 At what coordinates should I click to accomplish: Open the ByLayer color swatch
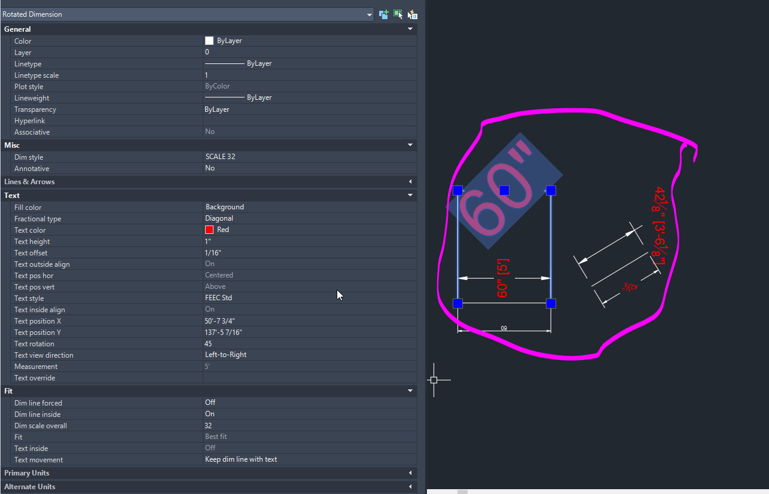click(209, 40)
